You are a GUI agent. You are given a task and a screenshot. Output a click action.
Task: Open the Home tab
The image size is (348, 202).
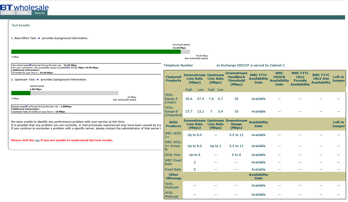(8, 13)
